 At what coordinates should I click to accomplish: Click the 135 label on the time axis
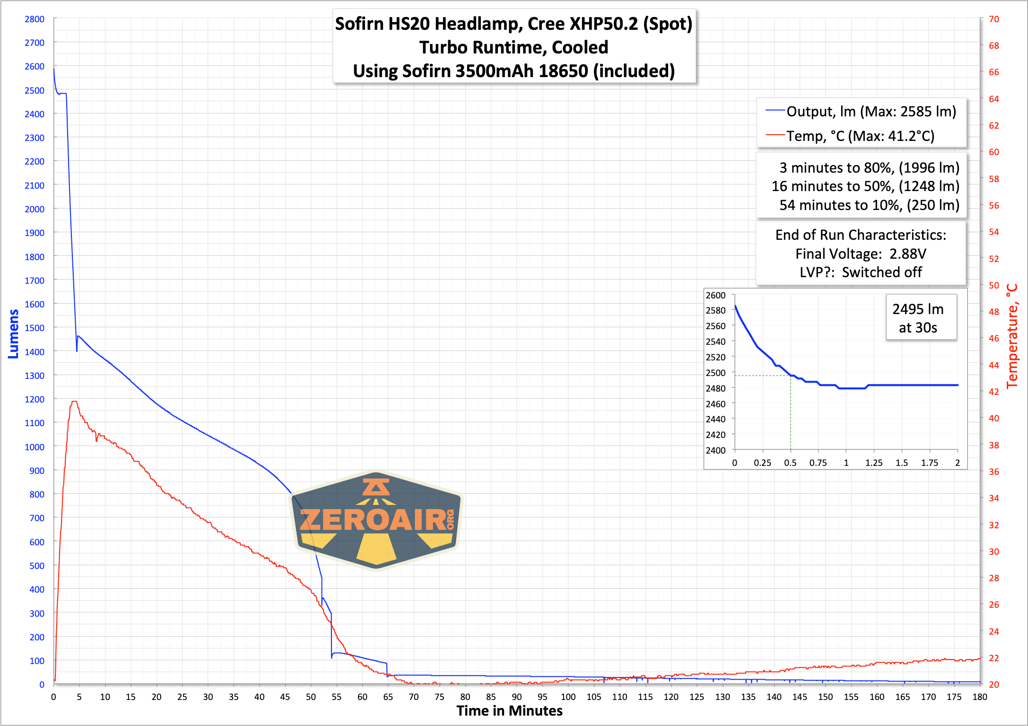tap(748, 697)
